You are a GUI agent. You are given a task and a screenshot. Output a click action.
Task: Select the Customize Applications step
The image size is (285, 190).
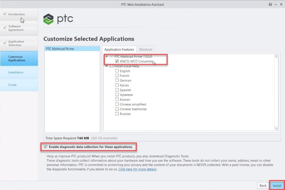tap(19, 58)
